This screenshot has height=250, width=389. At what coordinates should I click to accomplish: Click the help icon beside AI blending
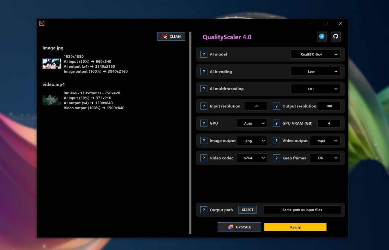coord(204,72)
